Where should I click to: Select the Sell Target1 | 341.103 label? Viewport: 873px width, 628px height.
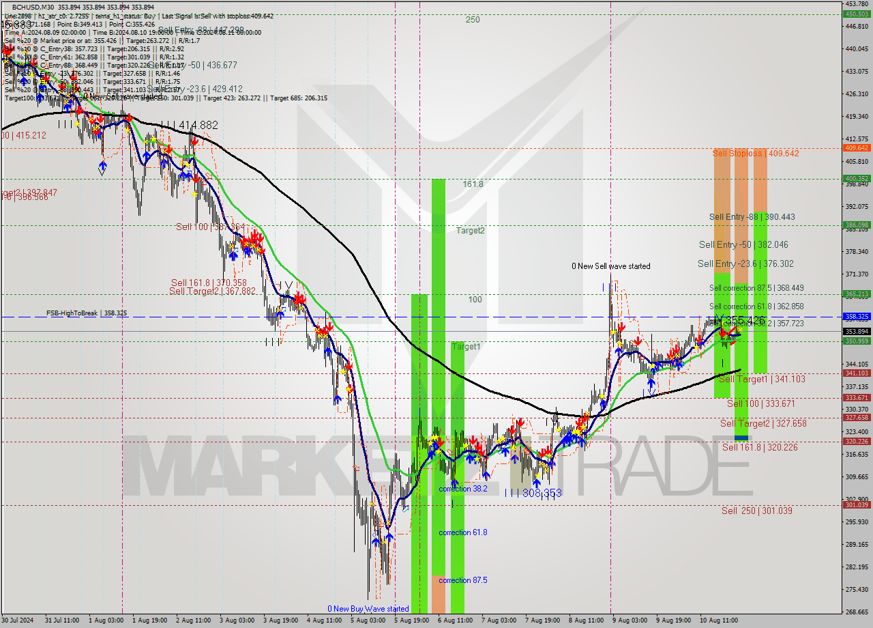762,379
